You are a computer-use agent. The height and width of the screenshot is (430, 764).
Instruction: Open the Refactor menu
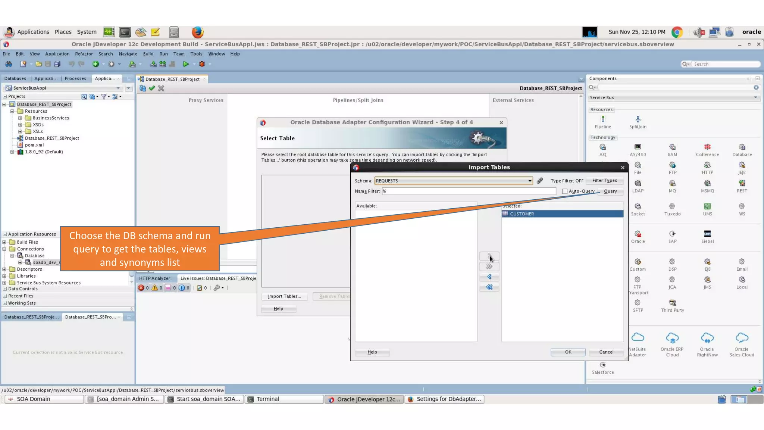pyautogui.click(x=84, y=54)
